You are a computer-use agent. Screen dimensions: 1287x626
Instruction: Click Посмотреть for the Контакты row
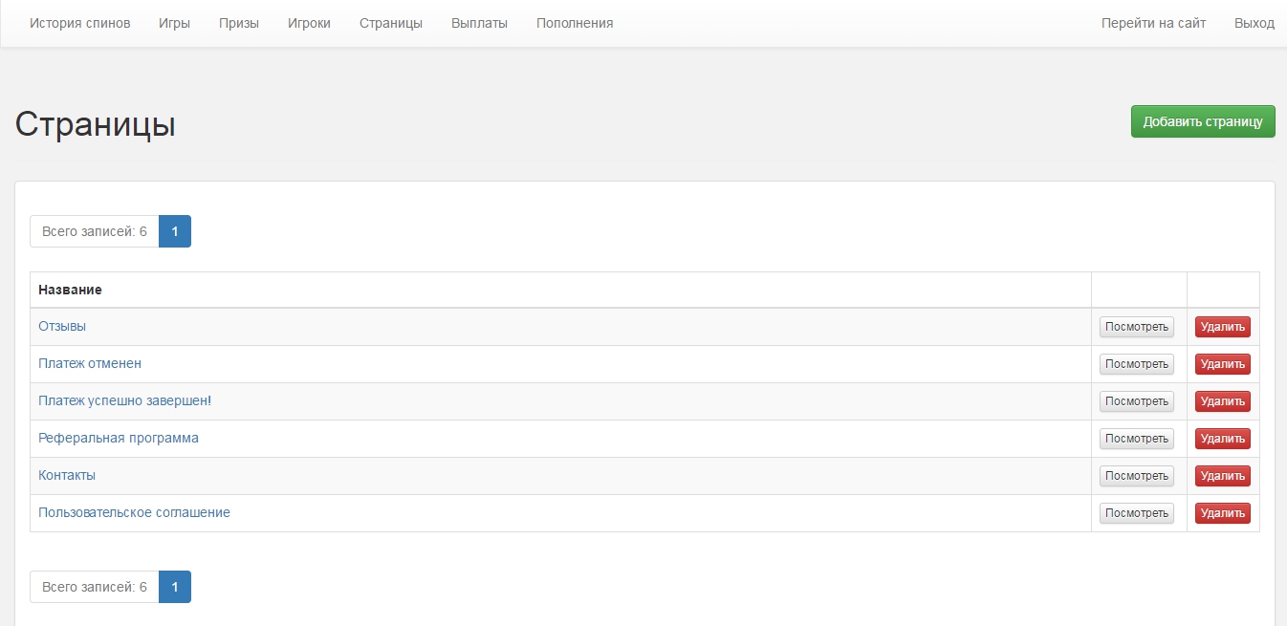(x=1136, y=476)
